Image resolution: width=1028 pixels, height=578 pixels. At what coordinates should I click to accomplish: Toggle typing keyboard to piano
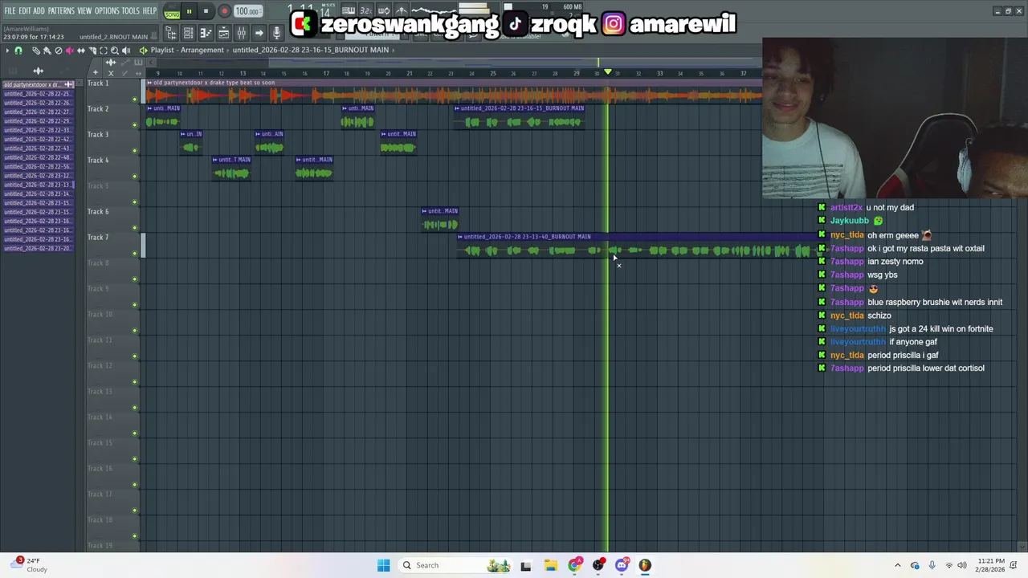[349, 10]
